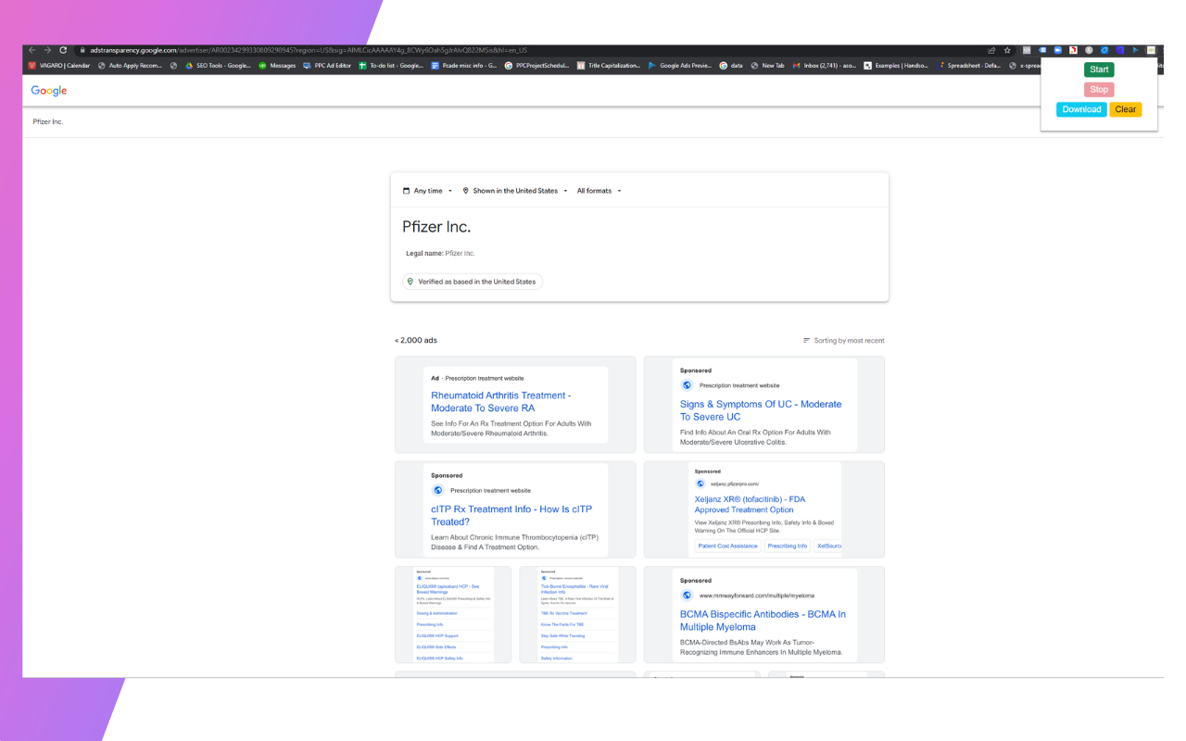Screen dimensions: 1186x741
Task: Open the VAGARO | Calendar bookmark
Action: 59,66
